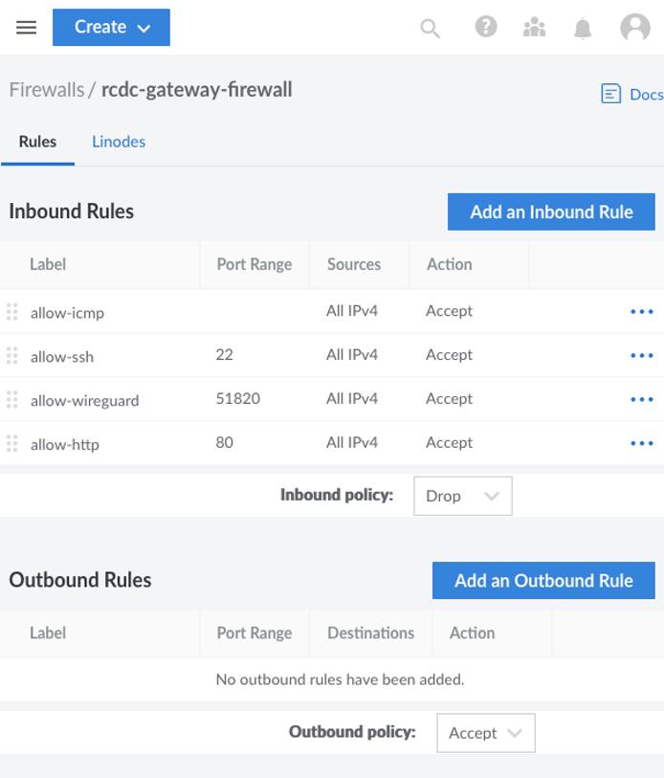Open the actions menu for allow-icmp rule
664x778 pixels.
click(x=641, y=311)
